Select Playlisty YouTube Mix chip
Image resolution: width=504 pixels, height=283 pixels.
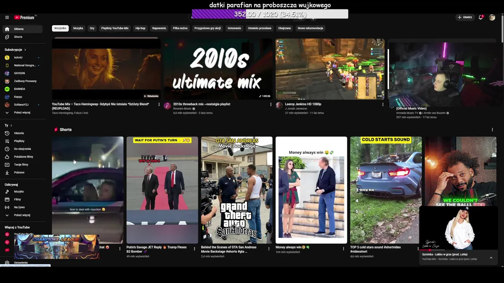[115, 28]
